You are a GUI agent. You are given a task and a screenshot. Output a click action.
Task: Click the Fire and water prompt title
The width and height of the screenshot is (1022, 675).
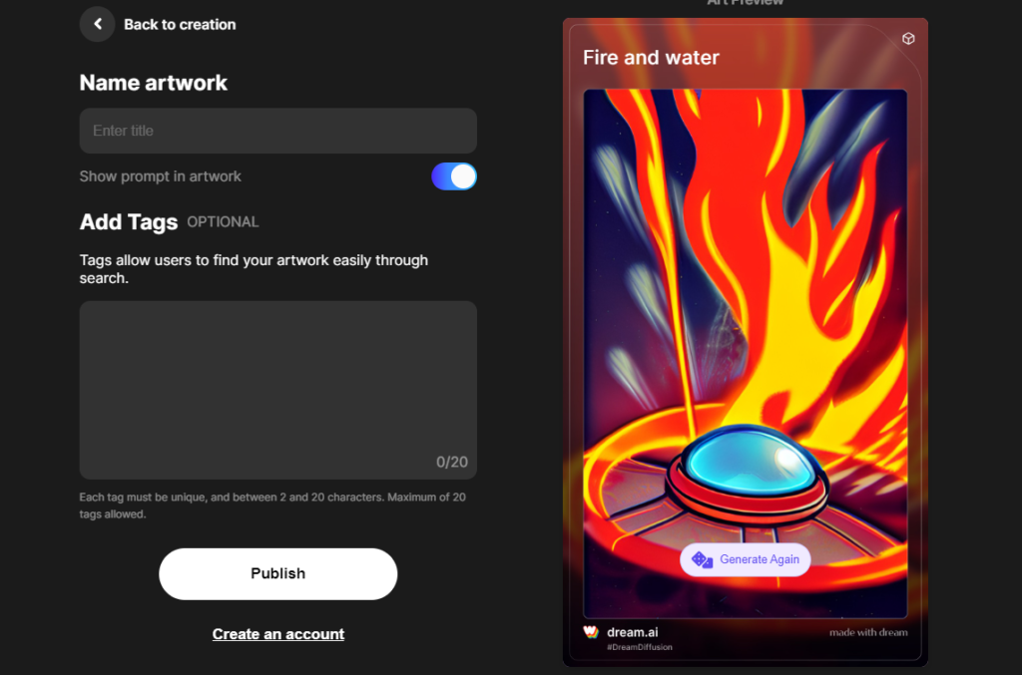tap(651, 57)
